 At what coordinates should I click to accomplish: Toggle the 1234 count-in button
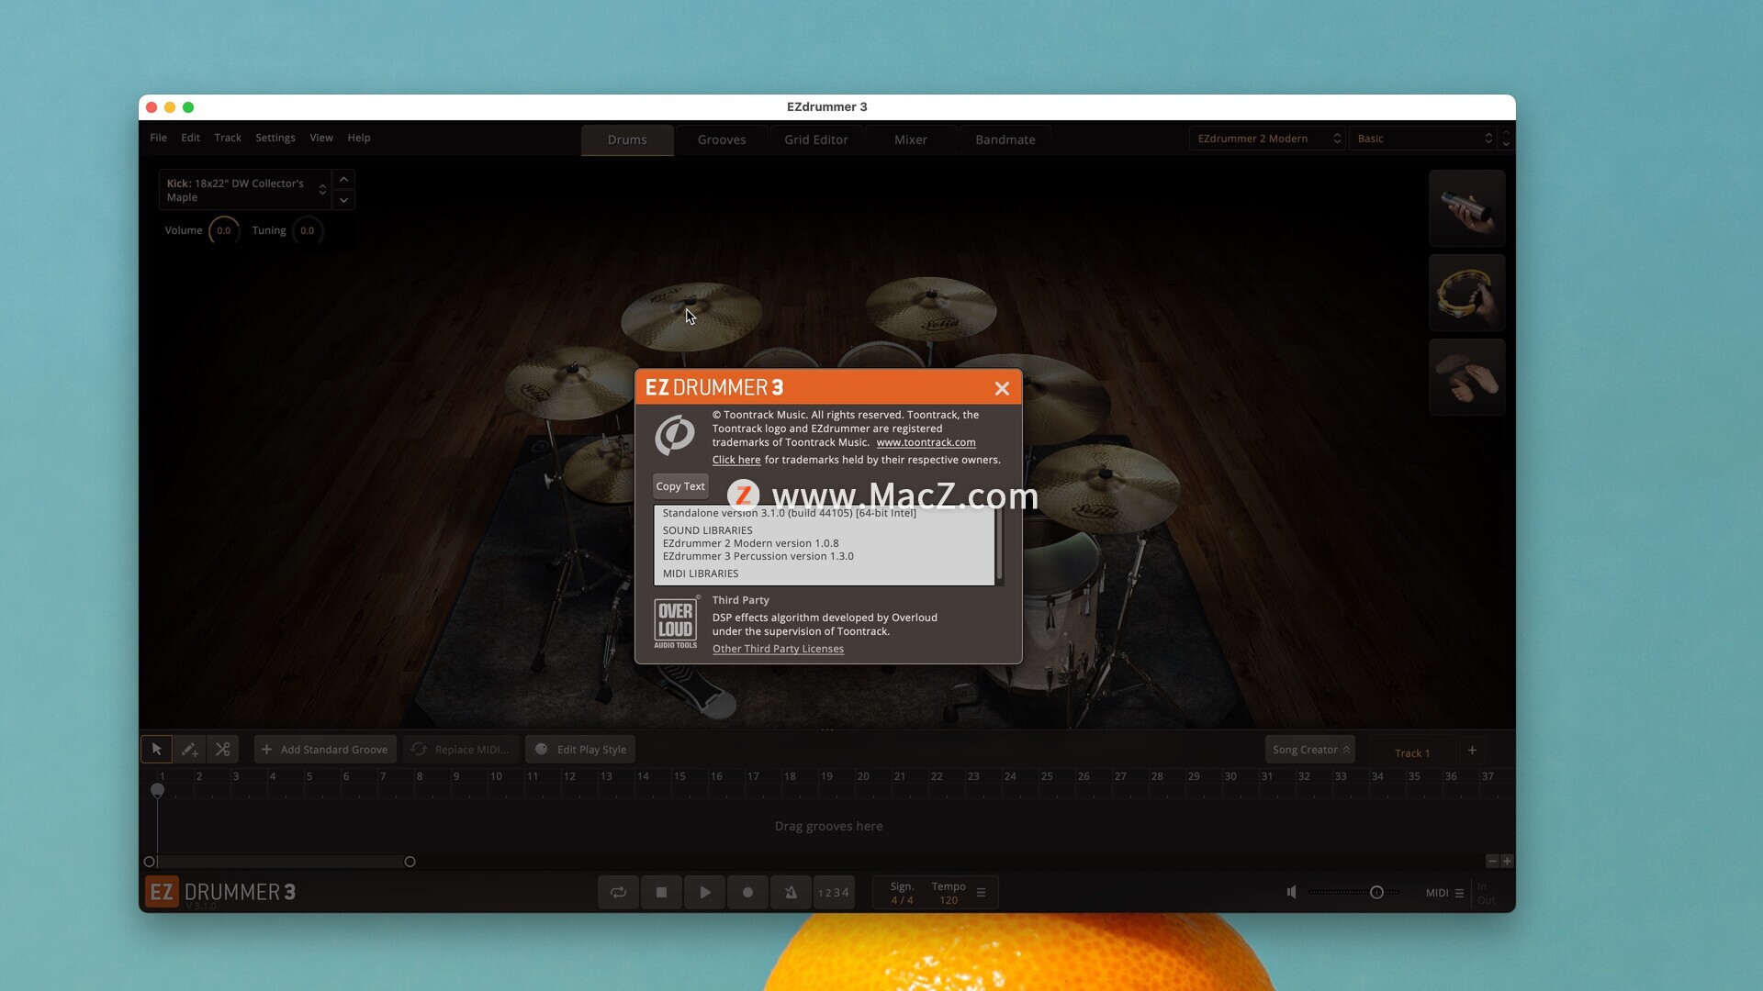pyautogui.click(x=834, y=892)
